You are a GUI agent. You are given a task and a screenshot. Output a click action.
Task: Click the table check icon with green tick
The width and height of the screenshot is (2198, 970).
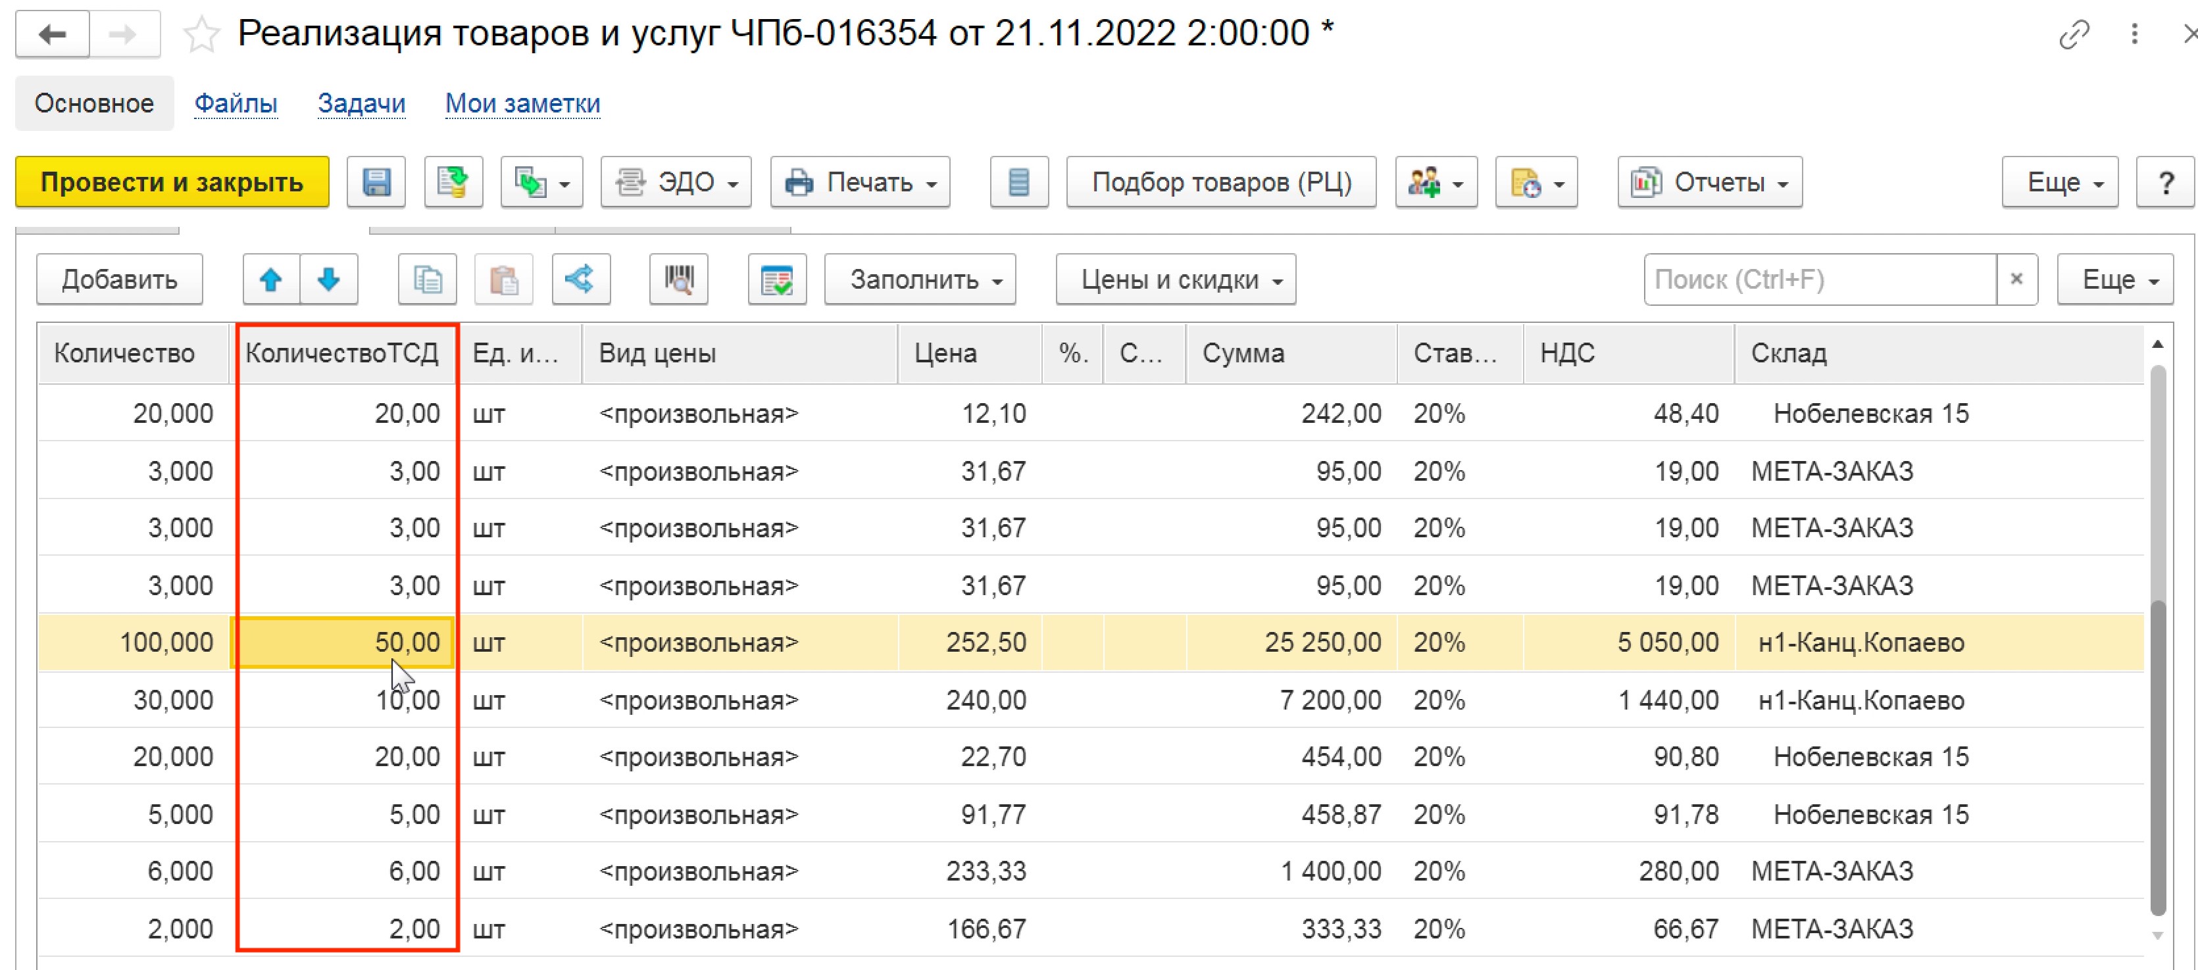778,279
